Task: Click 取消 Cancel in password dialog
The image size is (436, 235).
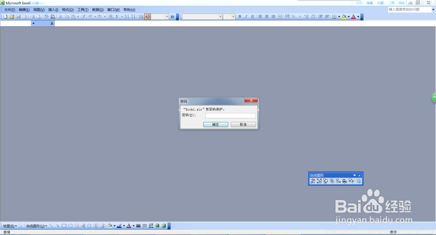Action: [x=243, y=125]
